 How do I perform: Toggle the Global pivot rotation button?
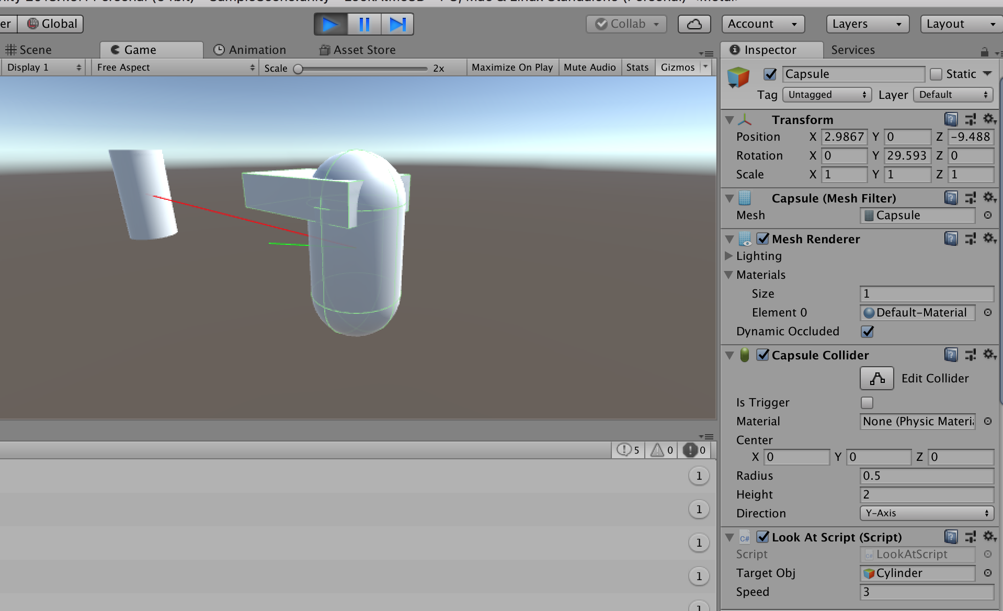click(x=51, y=24)
